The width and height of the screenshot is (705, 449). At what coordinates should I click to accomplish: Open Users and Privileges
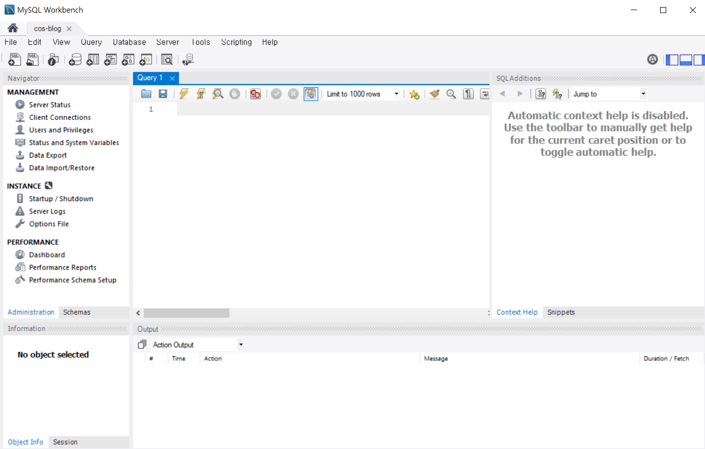click(x=61, y=130)
